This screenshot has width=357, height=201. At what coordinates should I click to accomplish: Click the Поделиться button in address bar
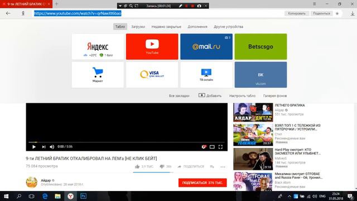point(321,13)
